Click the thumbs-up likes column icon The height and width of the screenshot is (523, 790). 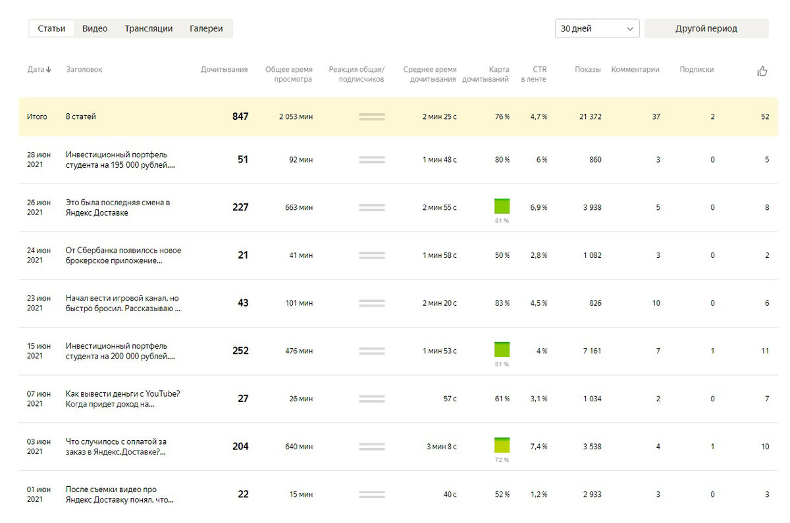[762, 71]
